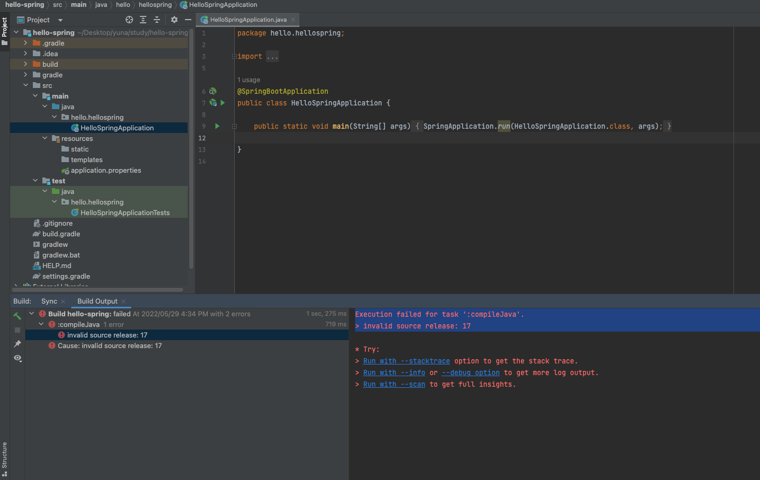Viewport: 760px width, 480px height.
Task: Select the HelloSpringApplication.java editor tab
Action: click(x=248, y=20)
